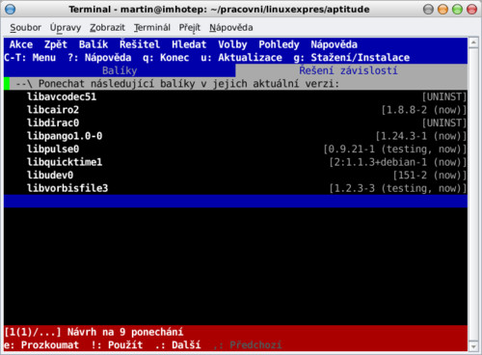Click 'Návrh na 9 ponechání' status line
The height and width of the screenshot is (355, 482).
[x=125, y=332]
